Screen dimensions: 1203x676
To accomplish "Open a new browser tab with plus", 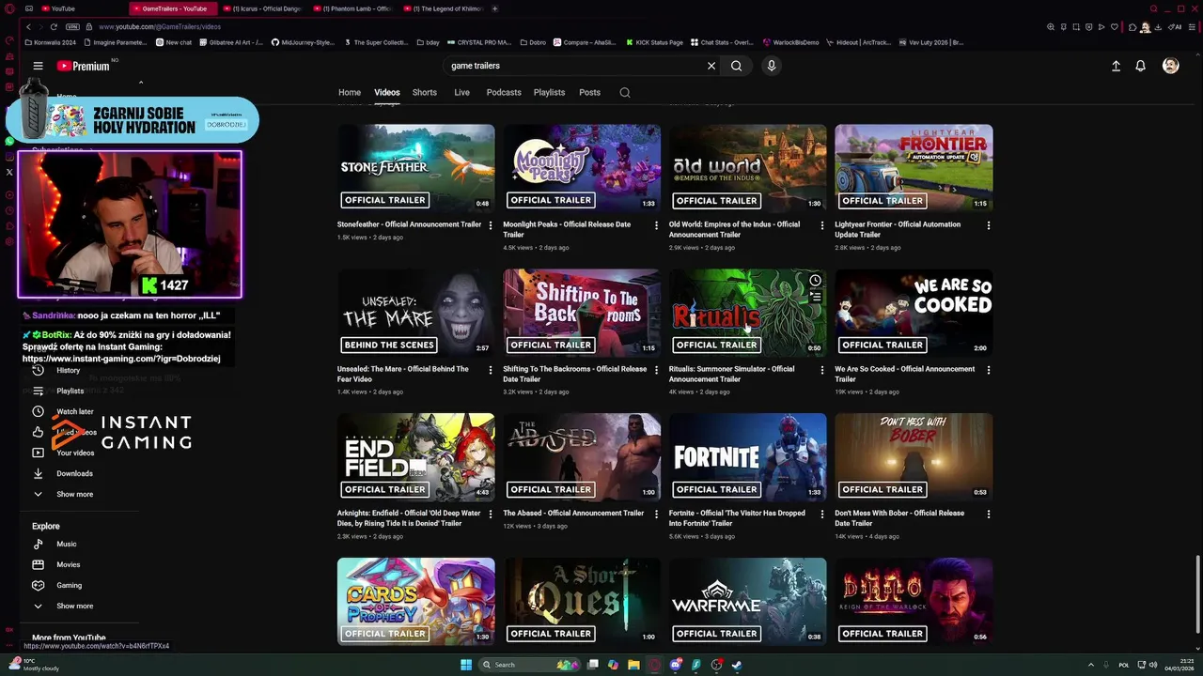I will tap(495, 8).
